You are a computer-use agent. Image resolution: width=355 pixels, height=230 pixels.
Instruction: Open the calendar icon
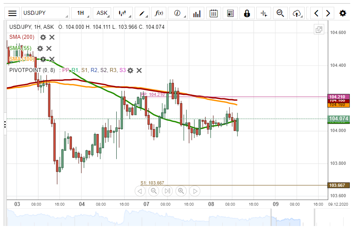tap(213, 13)
